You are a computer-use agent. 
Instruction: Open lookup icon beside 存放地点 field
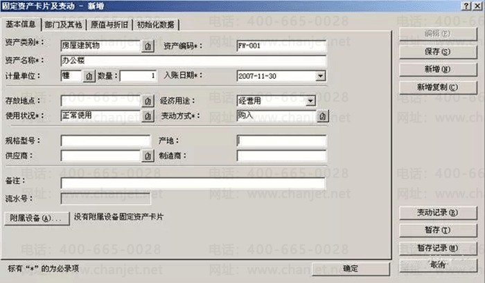click(x=148, y=101)
